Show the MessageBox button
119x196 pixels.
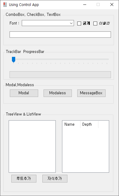[91, 93]
